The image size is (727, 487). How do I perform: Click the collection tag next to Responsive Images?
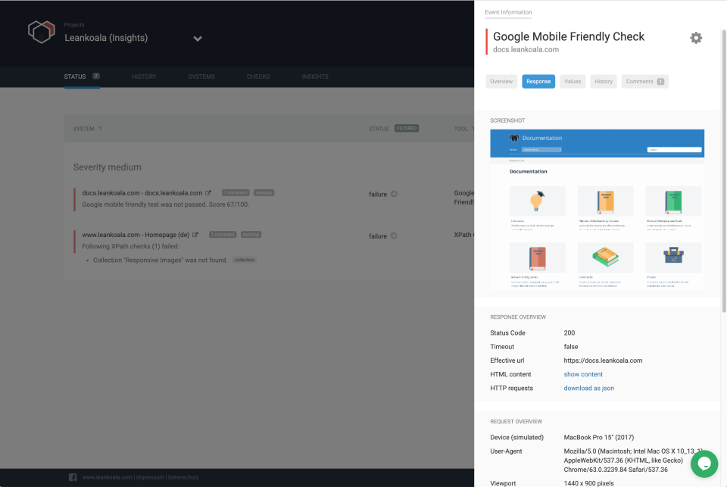click(x=245, y=259)
